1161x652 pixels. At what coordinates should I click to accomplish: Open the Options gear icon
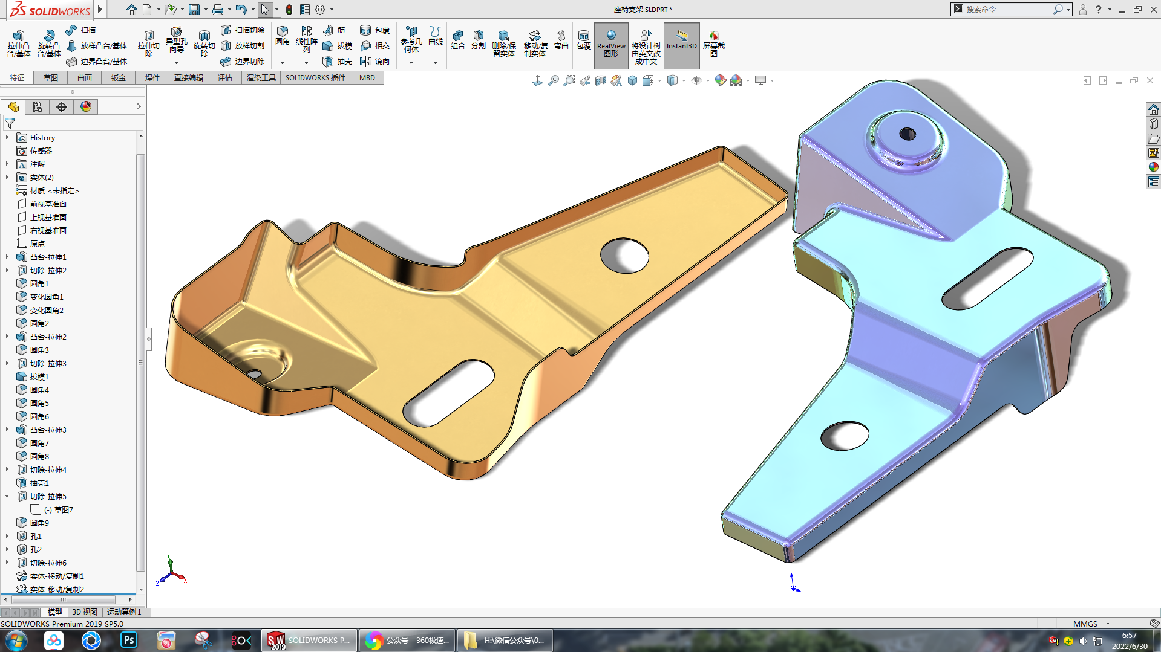coord(320,10)
